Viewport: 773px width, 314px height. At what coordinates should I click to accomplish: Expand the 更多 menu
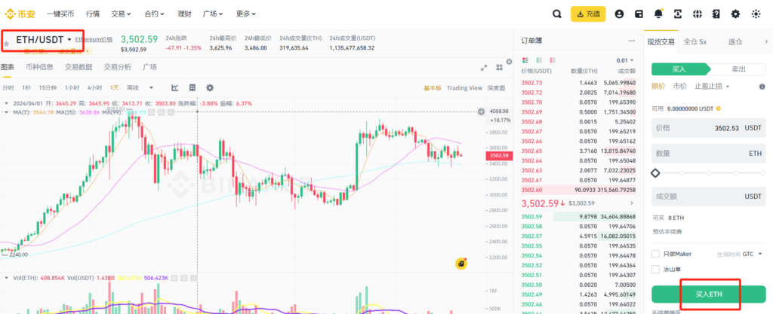click(x=246, y=14)
